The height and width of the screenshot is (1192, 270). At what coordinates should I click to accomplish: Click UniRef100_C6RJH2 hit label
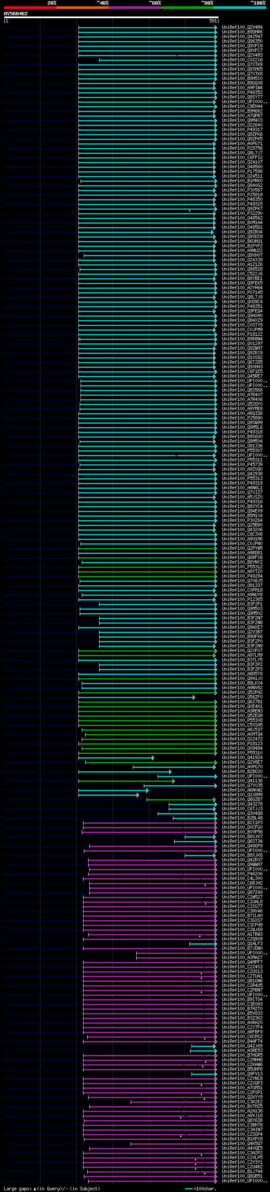pos(242,883)
